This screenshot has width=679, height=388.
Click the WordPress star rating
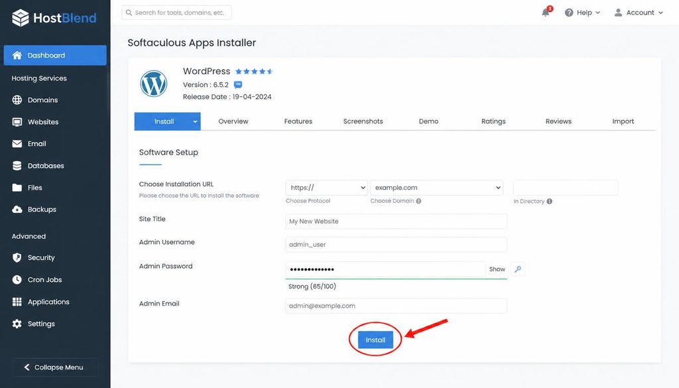coord(254,72)
